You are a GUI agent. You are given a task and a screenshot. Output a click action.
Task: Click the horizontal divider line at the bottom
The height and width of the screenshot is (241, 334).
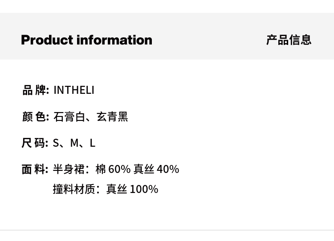click(167, 230)
